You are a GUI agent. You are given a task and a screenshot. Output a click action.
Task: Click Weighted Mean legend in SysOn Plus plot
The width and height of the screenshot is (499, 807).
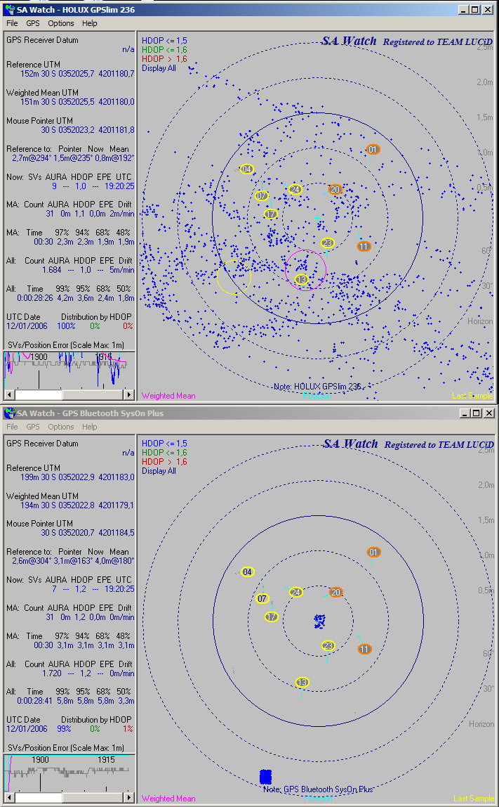(x=168, y=799)
